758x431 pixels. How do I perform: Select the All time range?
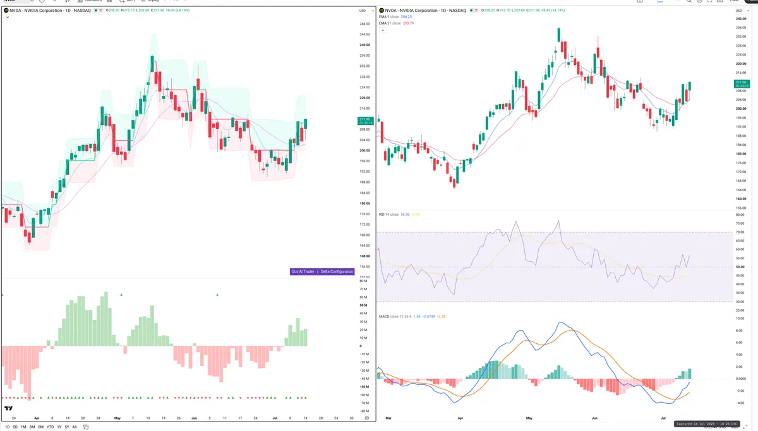tap(75, 427)
